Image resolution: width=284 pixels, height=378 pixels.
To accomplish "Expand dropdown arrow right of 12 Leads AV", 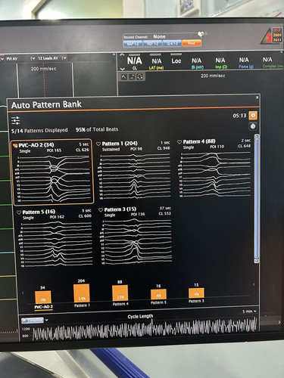I will (64, 58).
